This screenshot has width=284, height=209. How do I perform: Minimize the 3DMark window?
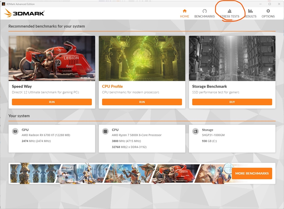click(260, 4)
